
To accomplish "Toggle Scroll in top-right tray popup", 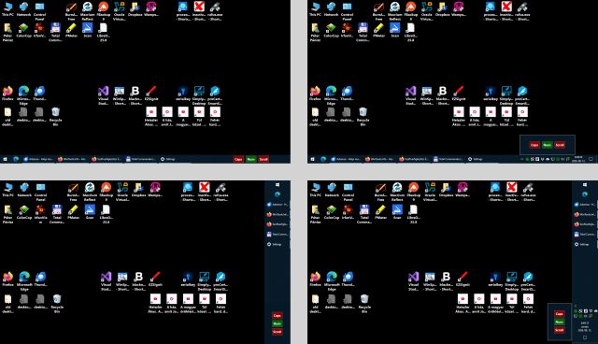I will point(560,145).
